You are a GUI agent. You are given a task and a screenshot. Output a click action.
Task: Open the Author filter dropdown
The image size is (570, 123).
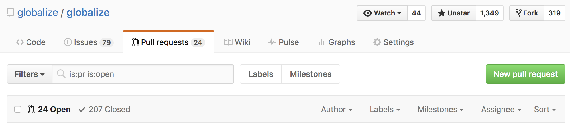click(337, 109)
